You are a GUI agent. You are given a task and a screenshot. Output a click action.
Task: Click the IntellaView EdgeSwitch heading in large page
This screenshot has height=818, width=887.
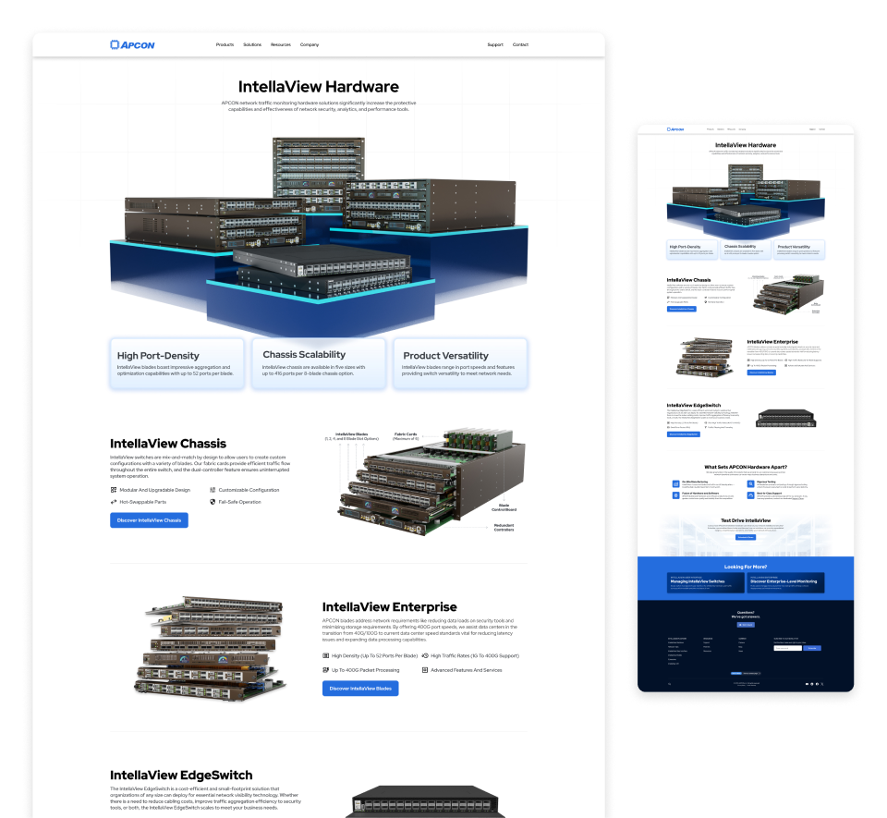(181, 775)
